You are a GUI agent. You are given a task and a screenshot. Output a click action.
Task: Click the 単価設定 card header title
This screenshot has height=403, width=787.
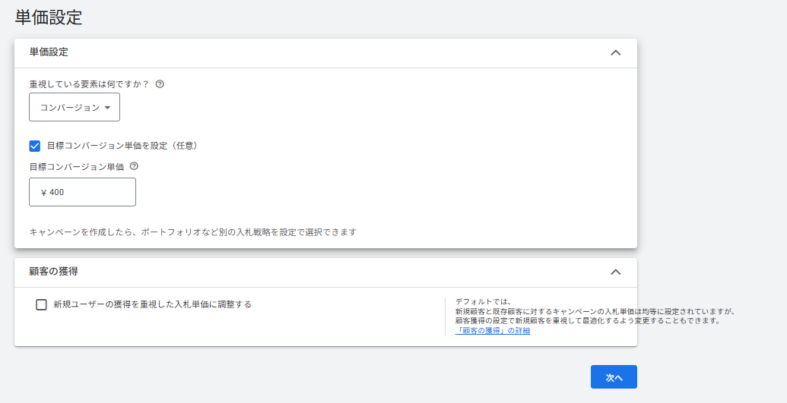point(49,52)
